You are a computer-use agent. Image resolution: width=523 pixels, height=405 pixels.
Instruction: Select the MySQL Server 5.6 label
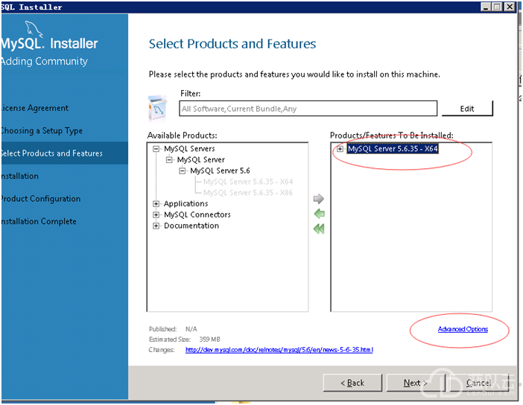(x=220, y=170)
